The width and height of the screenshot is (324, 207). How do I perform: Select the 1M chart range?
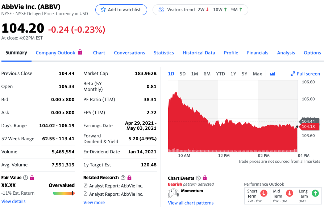point(195,74)
